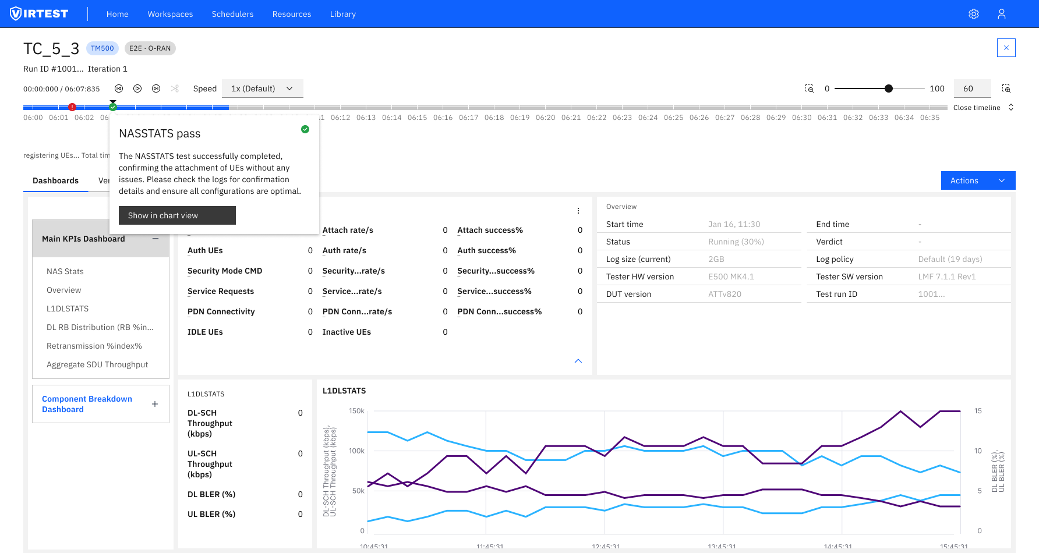
Task: Select L1DLSTATS in the dashboard sidebar
Action: click(67, 308)
